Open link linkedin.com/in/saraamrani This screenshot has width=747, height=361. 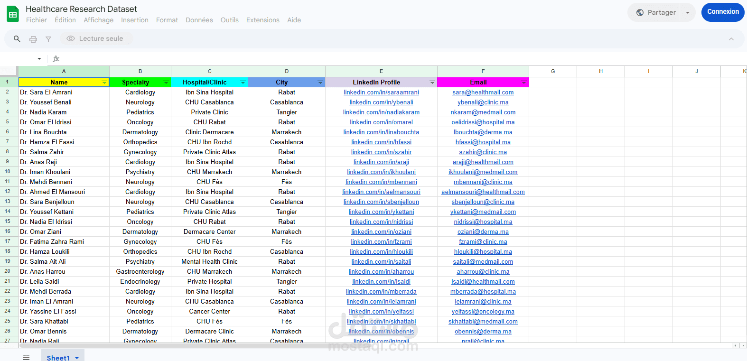pyautogui.click(x=381, y=93)
